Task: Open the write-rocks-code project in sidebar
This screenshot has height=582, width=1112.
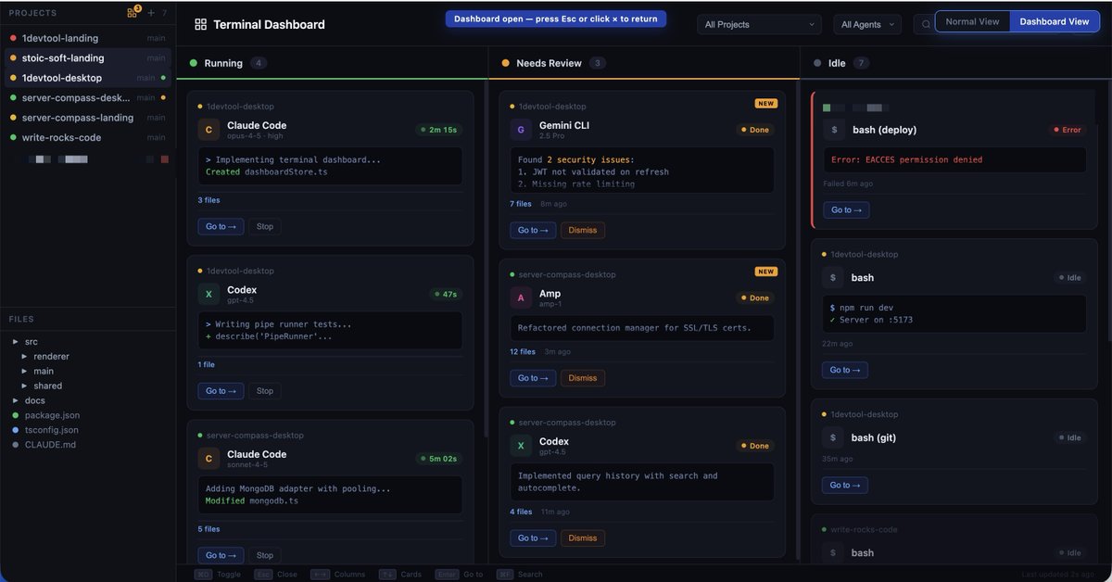Action: coord(86,137)
